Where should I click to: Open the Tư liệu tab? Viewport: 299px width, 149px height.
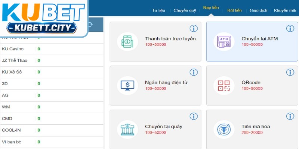(x=158, y=10)
